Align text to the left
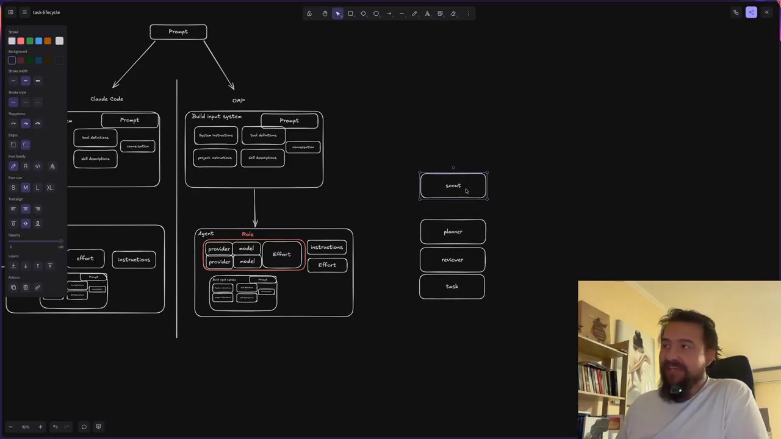This screenshot has height=439, width=781. pyautogui.click(x=13, y=209)
